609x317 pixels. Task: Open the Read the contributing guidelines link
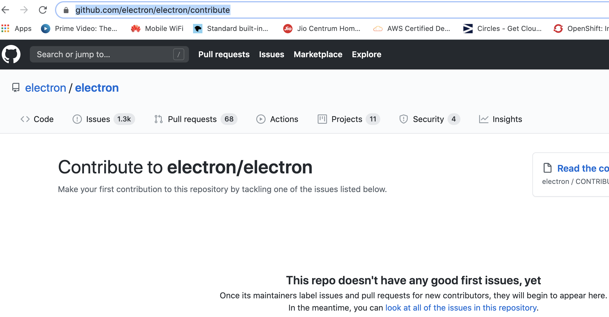click(583, 168)
